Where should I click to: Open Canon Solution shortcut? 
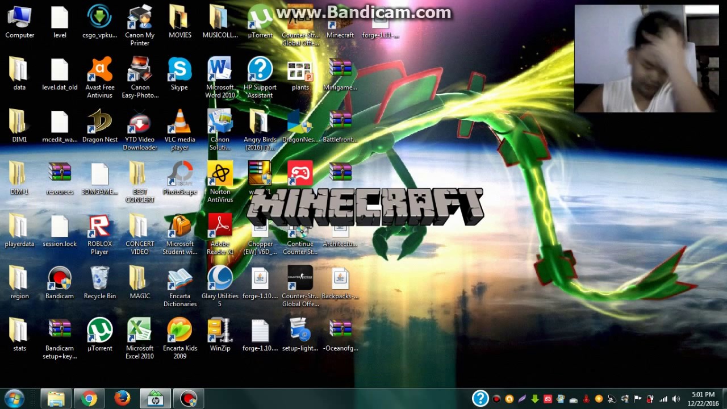pos(220,130)
